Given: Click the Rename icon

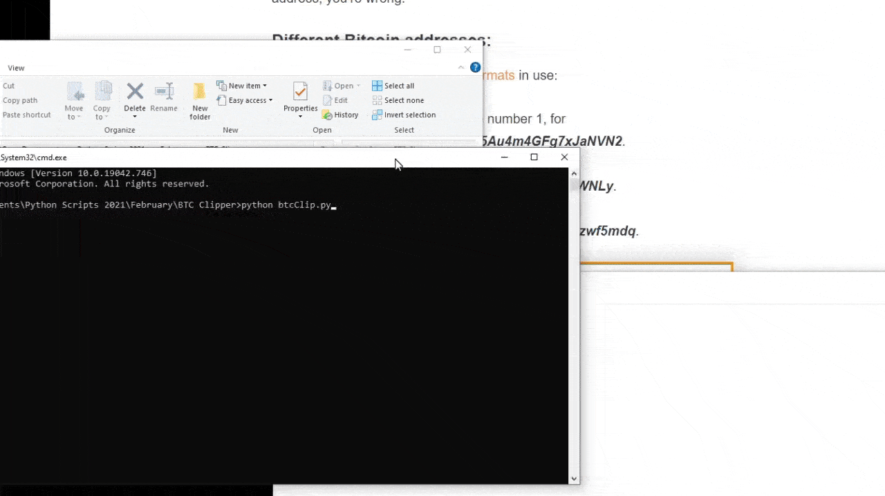Looking at the screenshot, I should coord(164,92).
